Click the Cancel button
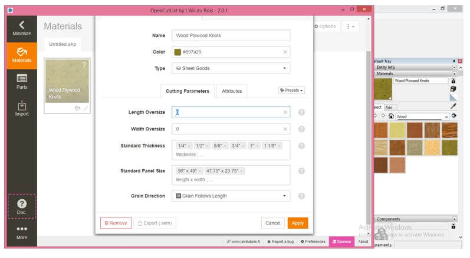 [x=273, y=223]
